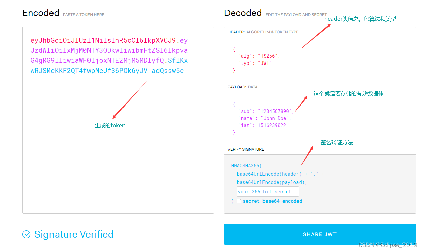Click the encoded token text area
The height and width of the screenshot is (251, 422).
click(x=118, y=120)
